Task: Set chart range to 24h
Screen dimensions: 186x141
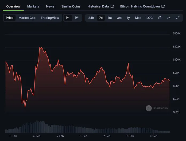Action: pyautogui.click(x=91, y=18)
